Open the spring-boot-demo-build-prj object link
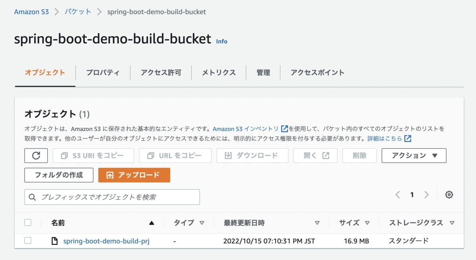The width and height of the screenshot is (476, 260). point(106,241)
